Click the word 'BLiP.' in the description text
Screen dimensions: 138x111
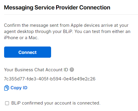coord(68,32)
